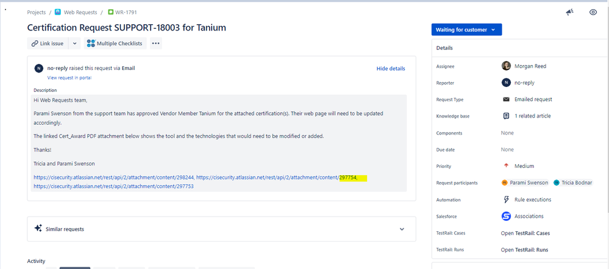Viewport: 609px width, 269px height.
Task: Click the Automation lightning bolt icon
Action: (x=506, y=200)
